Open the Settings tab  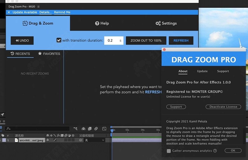coord(166,23)
